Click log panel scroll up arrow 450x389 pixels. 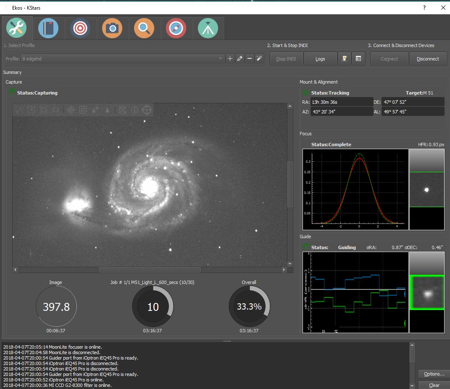pos(412,345)
